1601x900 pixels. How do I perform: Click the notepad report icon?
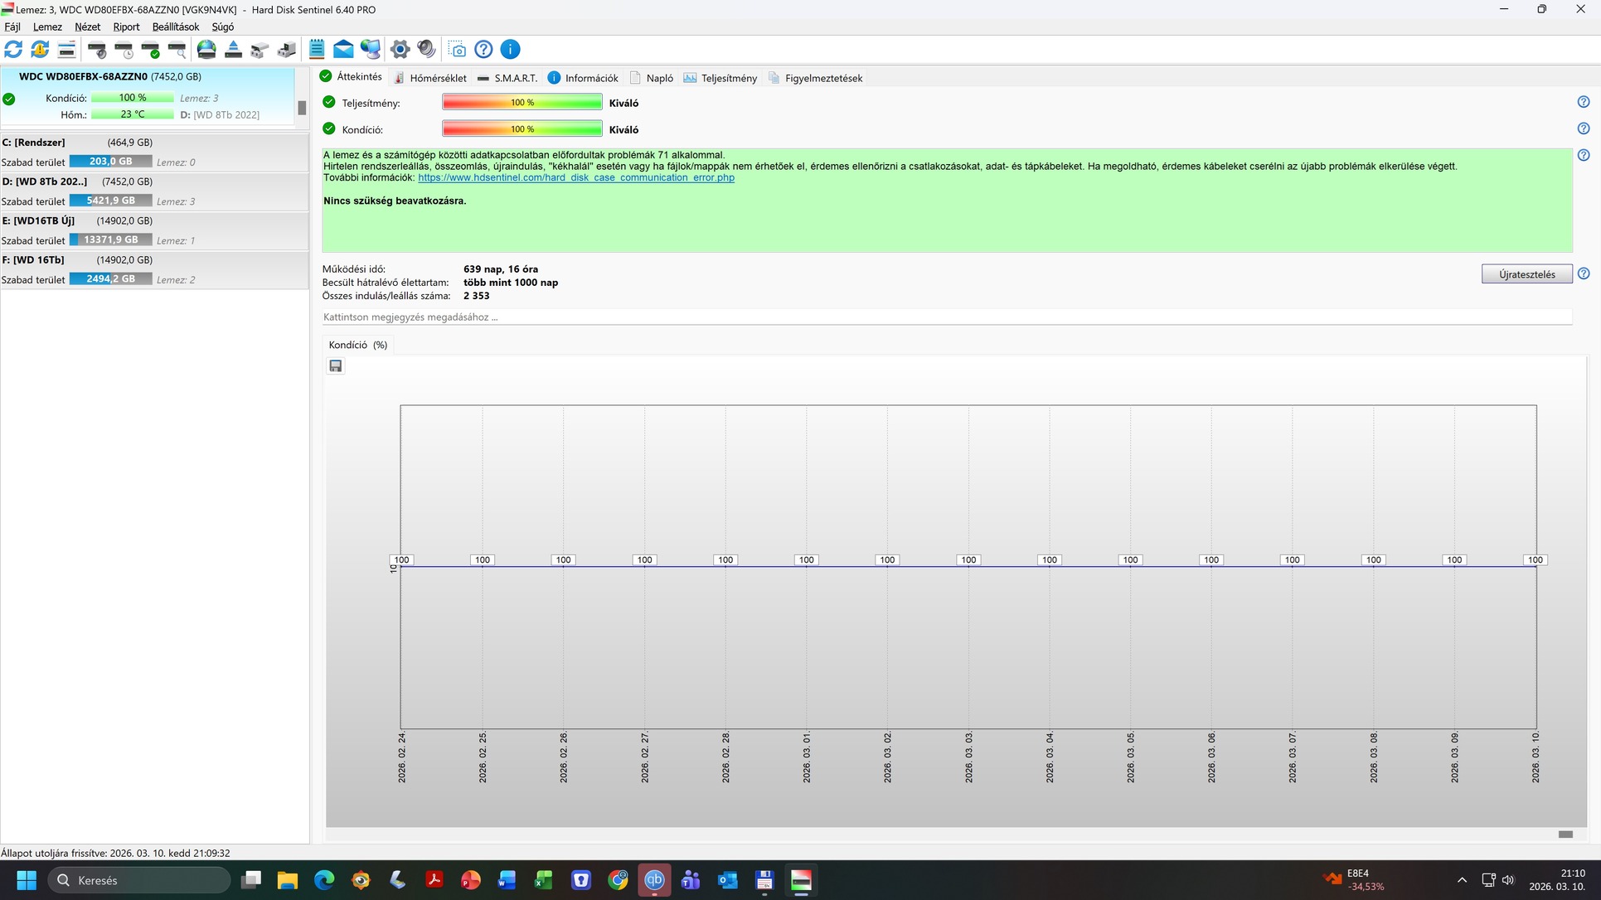[317, 50]
